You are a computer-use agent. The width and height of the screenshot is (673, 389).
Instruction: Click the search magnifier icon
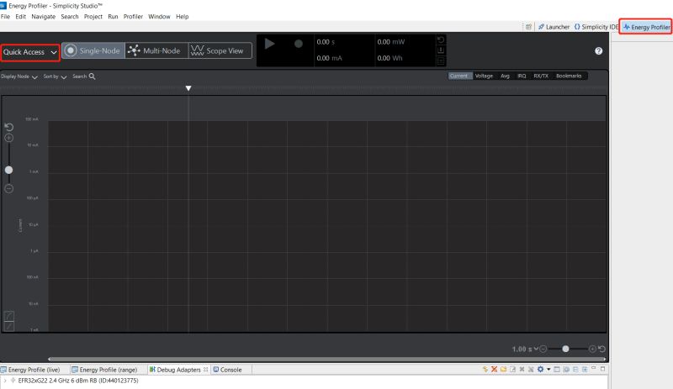(x=92, y=76)
